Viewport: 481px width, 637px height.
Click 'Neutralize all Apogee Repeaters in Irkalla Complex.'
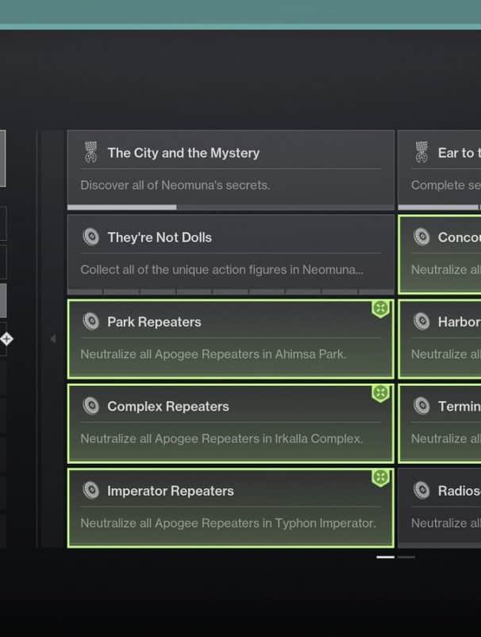point(221,438)
